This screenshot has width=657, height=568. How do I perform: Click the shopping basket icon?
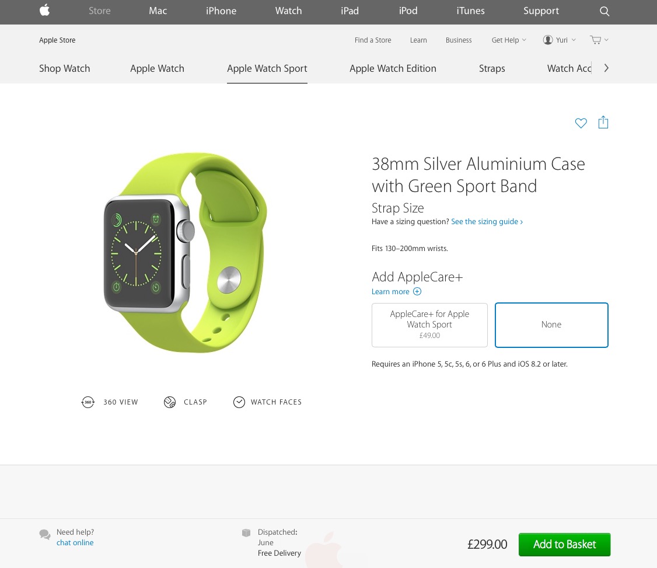595,40
